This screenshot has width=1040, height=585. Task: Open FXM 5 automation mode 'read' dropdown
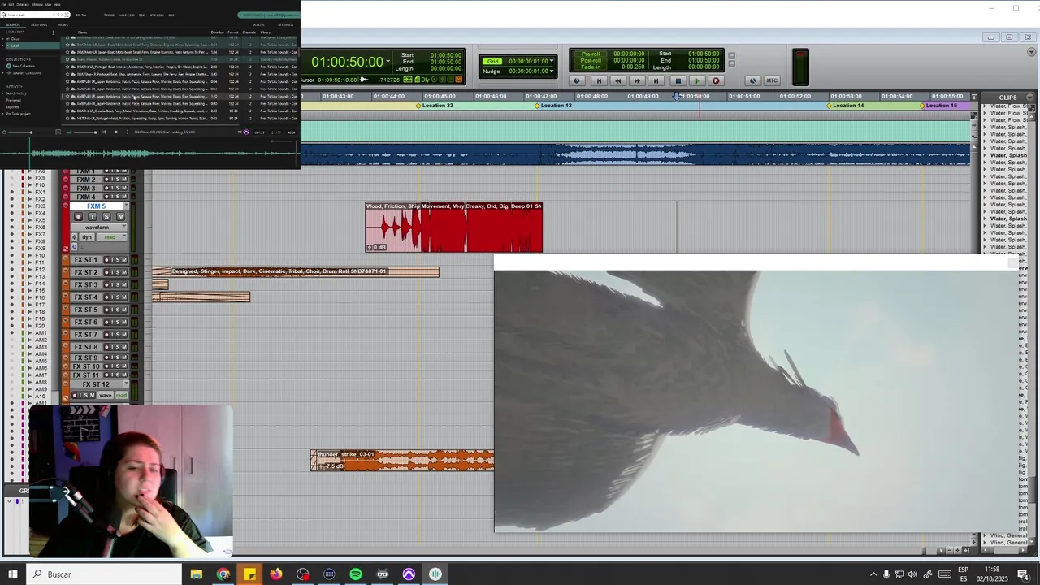click(111, 237)
